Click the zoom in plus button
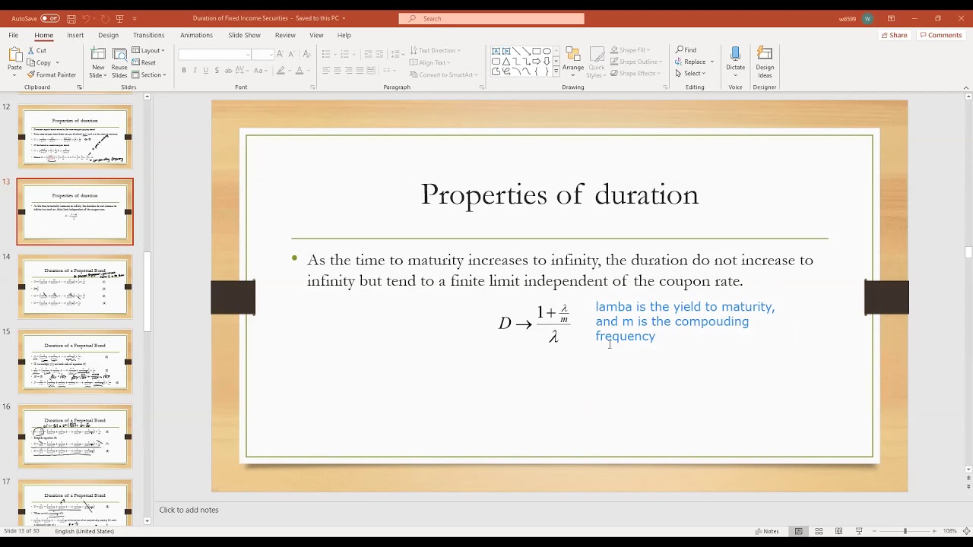The image size is (973, 547). tap(935, 531)
